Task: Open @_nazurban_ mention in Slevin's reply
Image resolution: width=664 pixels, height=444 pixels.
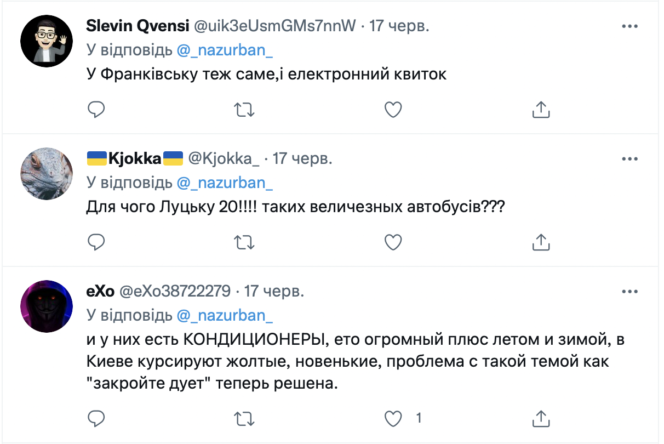Action: (x=225, y=50)
